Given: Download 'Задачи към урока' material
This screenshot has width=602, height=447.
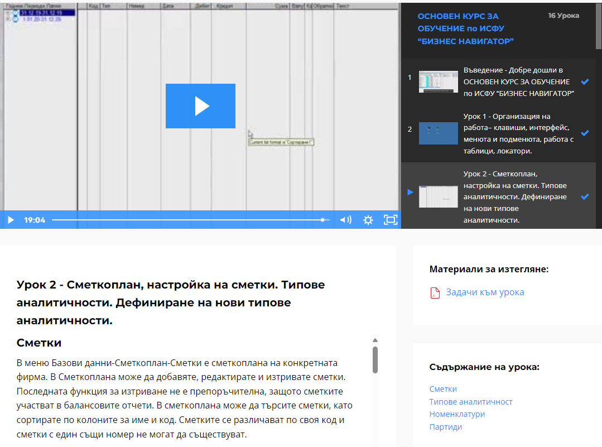Looking at the screenshot, I should tap(484, 292).
